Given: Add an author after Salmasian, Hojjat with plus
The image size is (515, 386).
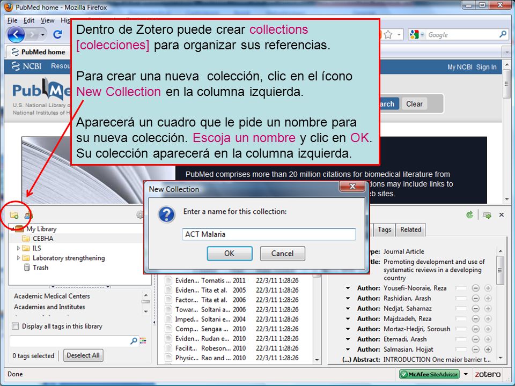Looking at the screenshot, I should 488,350.
